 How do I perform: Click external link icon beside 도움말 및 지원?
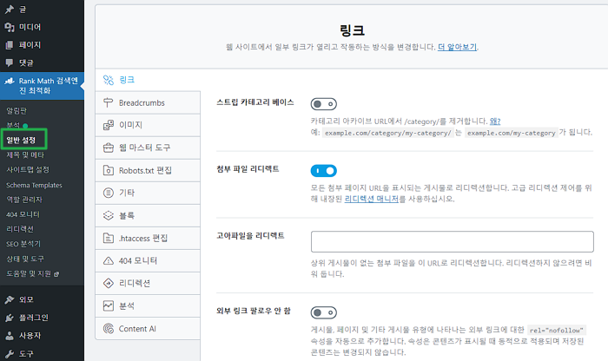56,274
